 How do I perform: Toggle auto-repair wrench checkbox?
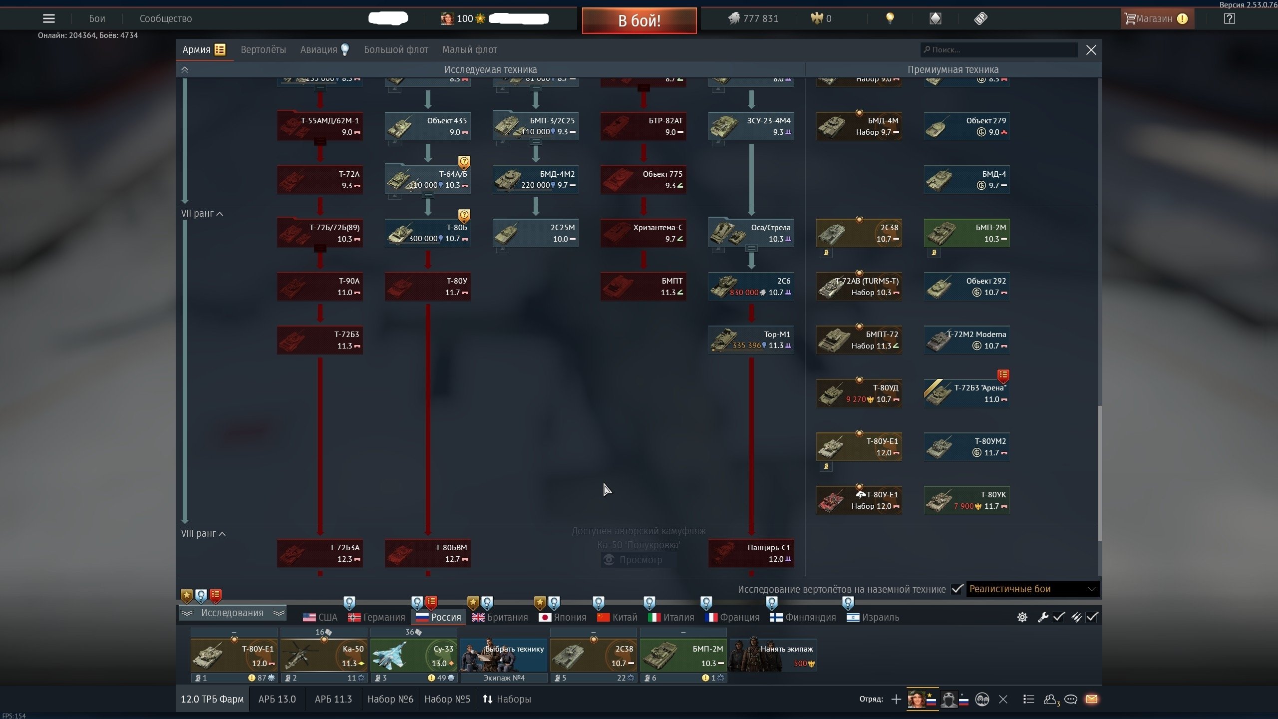click(x=1058, y=617)
